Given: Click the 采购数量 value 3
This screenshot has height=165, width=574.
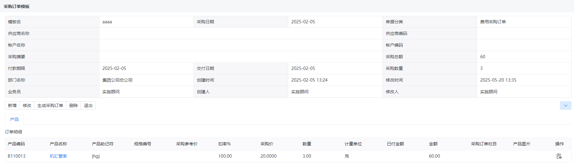Looking at the screenshot, I should pyautogui.click(x=481, y=68).
